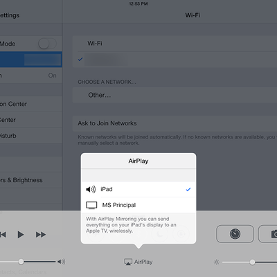Click the AirPlay popup title

tap(138, 161)
